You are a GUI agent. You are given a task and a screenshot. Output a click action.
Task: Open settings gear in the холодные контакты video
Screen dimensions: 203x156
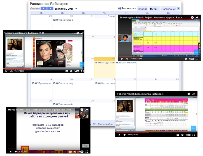tap(75, 152)
